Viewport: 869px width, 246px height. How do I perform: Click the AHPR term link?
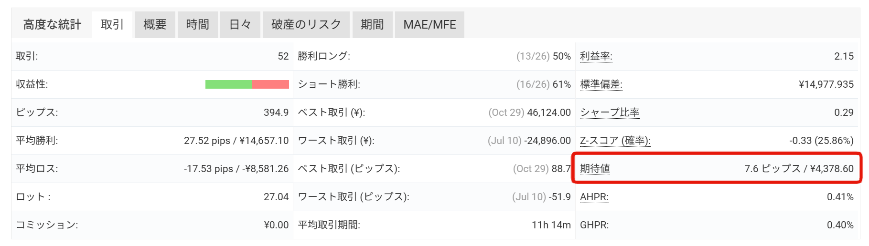[594, 197]
